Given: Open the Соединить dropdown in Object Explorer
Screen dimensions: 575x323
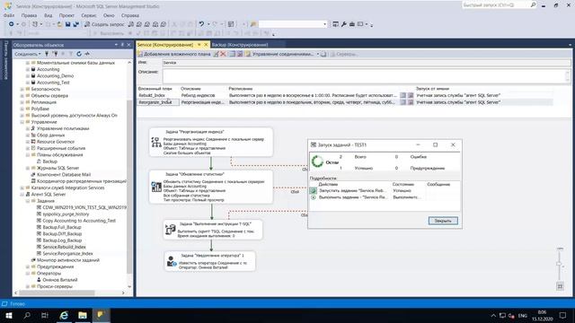Looking at the screenshot, I should [x=28, y=54].
